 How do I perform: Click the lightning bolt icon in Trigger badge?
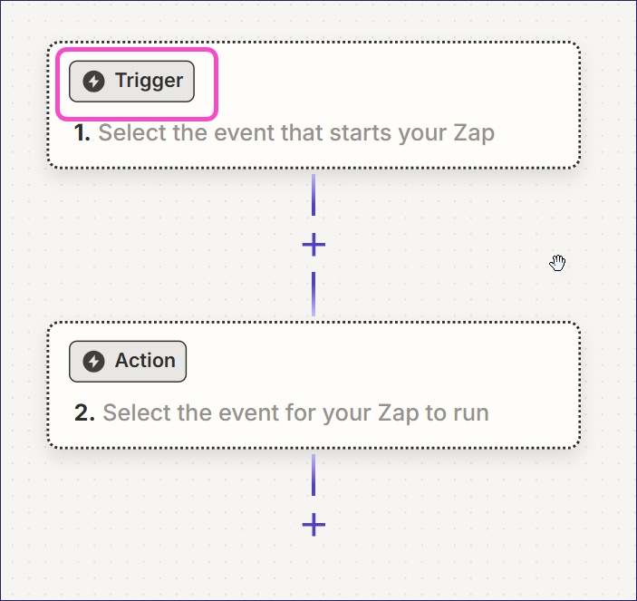[93, 82]
